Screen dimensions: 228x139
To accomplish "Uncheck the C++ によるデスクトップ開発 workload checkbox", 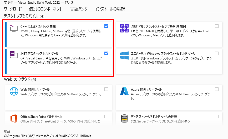I will point(106,26).
